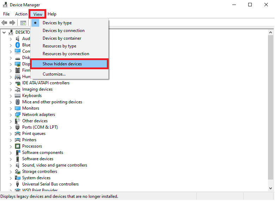This screenshot has width=275, height=201.
Task: Click the Universal Serial Bus controllers icon
Action: (x=18, y=184)
